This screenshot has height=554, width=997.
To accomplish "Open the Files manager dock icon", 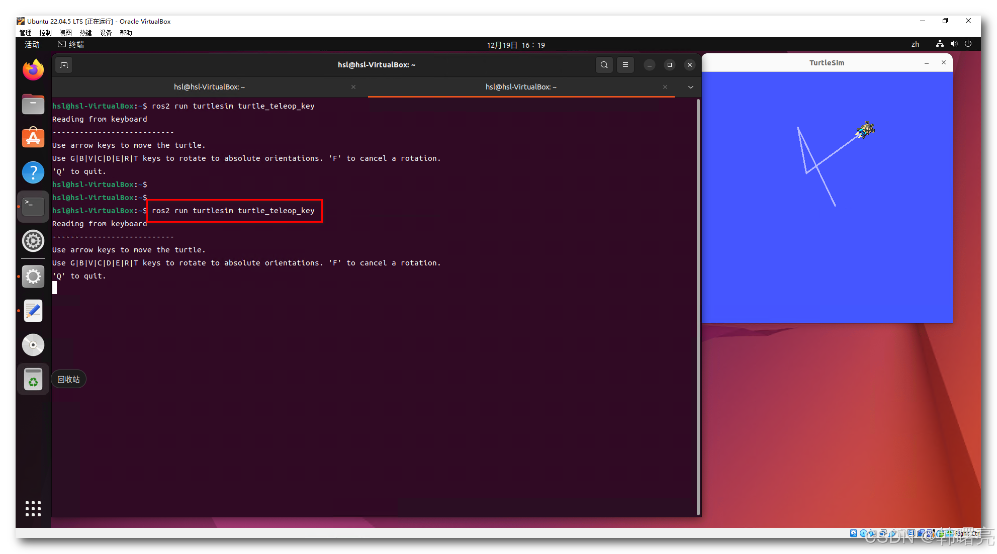I will tap(33, 105).
